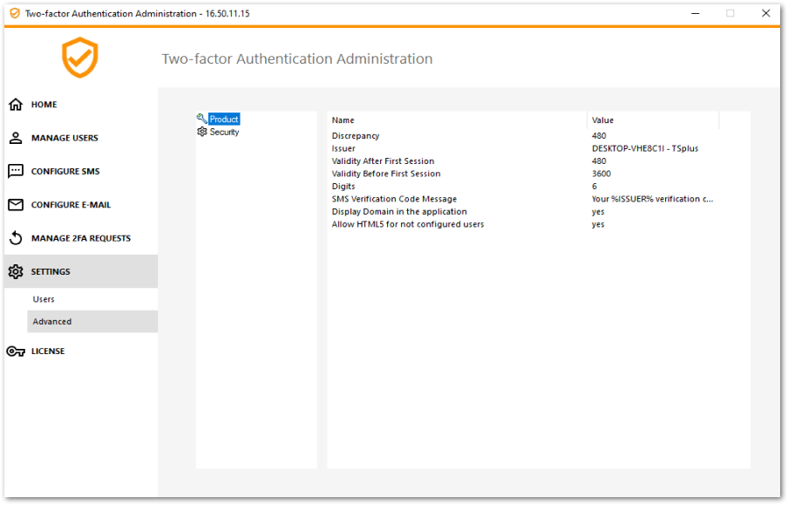This screenshot has width=788, height=505.
Task: Click the Security gear icon in the tree
Action: [202, 132]
